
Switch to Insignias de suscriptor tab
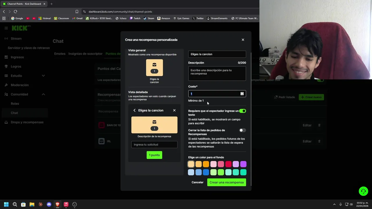coord(85,54)
